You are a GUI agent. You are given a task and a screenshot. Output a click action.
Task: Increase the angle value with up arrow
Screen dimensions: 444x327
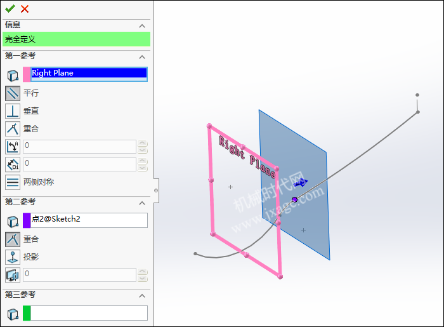(x=143, y=143)
